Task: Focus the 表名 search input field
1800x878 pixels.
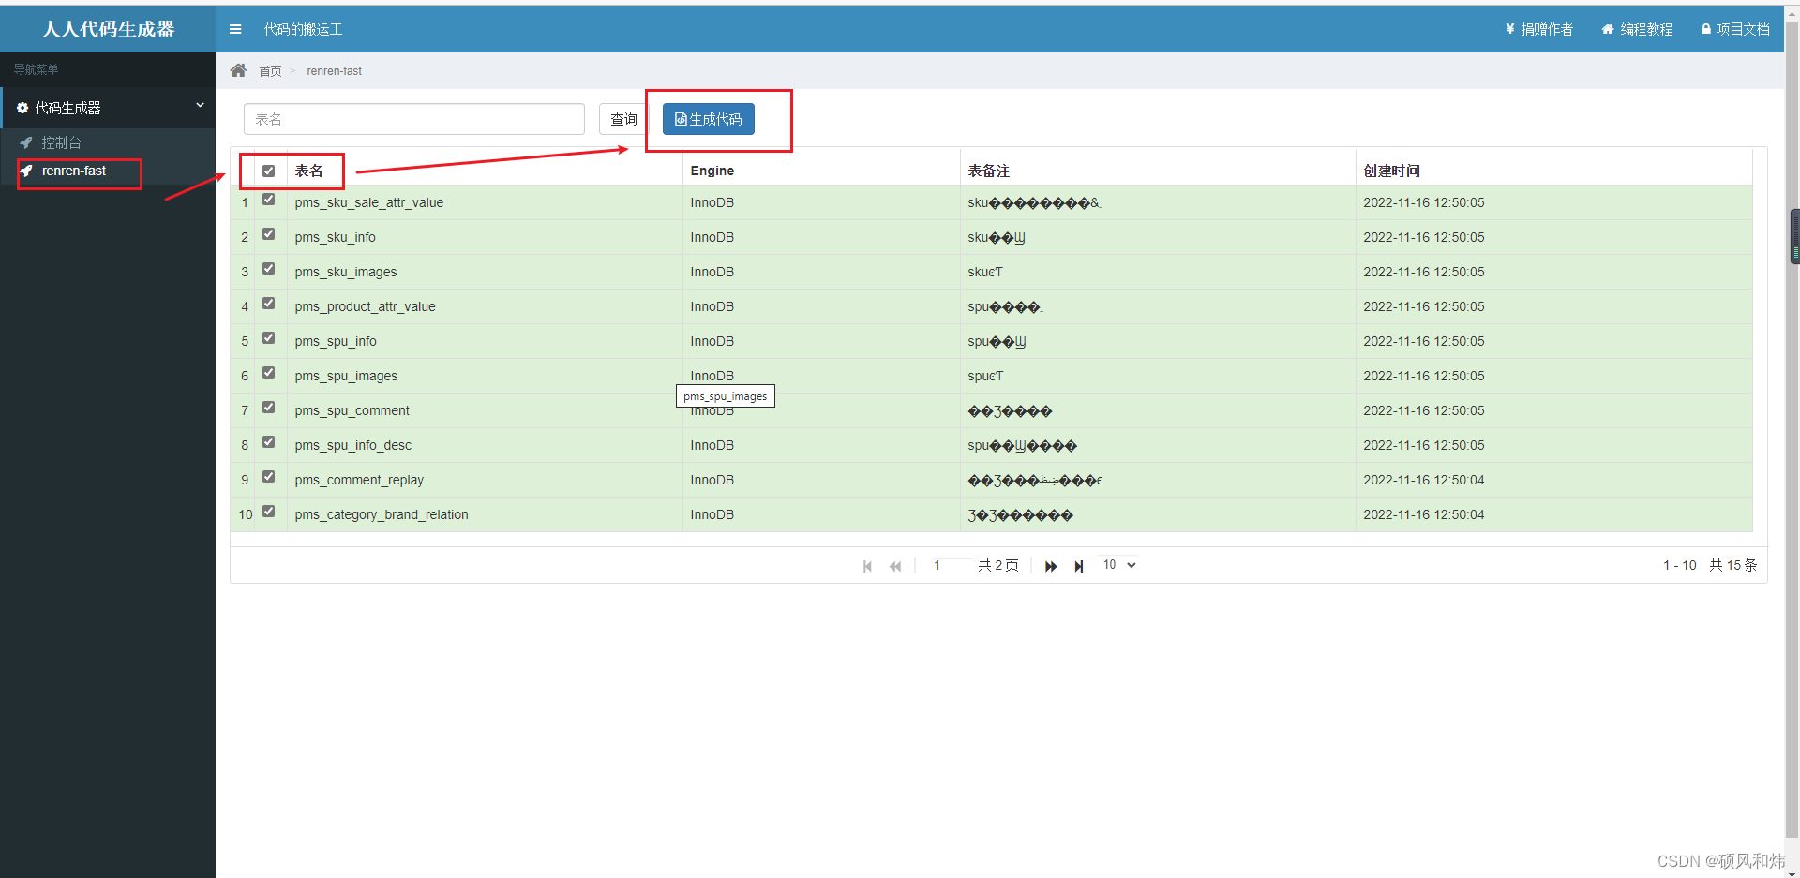Action: coord(414,119)
